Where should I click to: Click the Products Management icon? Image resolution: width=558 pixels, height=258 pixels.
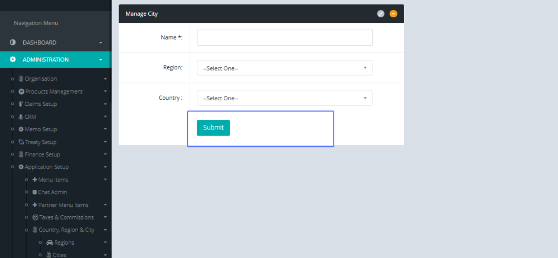coord(21,91)
